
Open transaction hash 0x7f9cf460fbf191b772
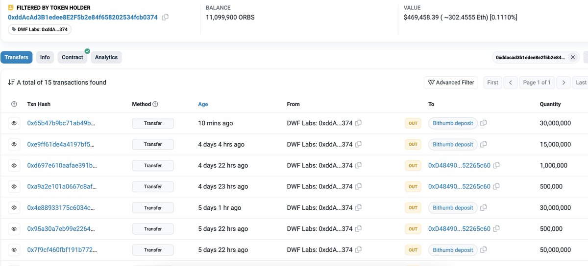pyautogui.click(x=62, y=250)
